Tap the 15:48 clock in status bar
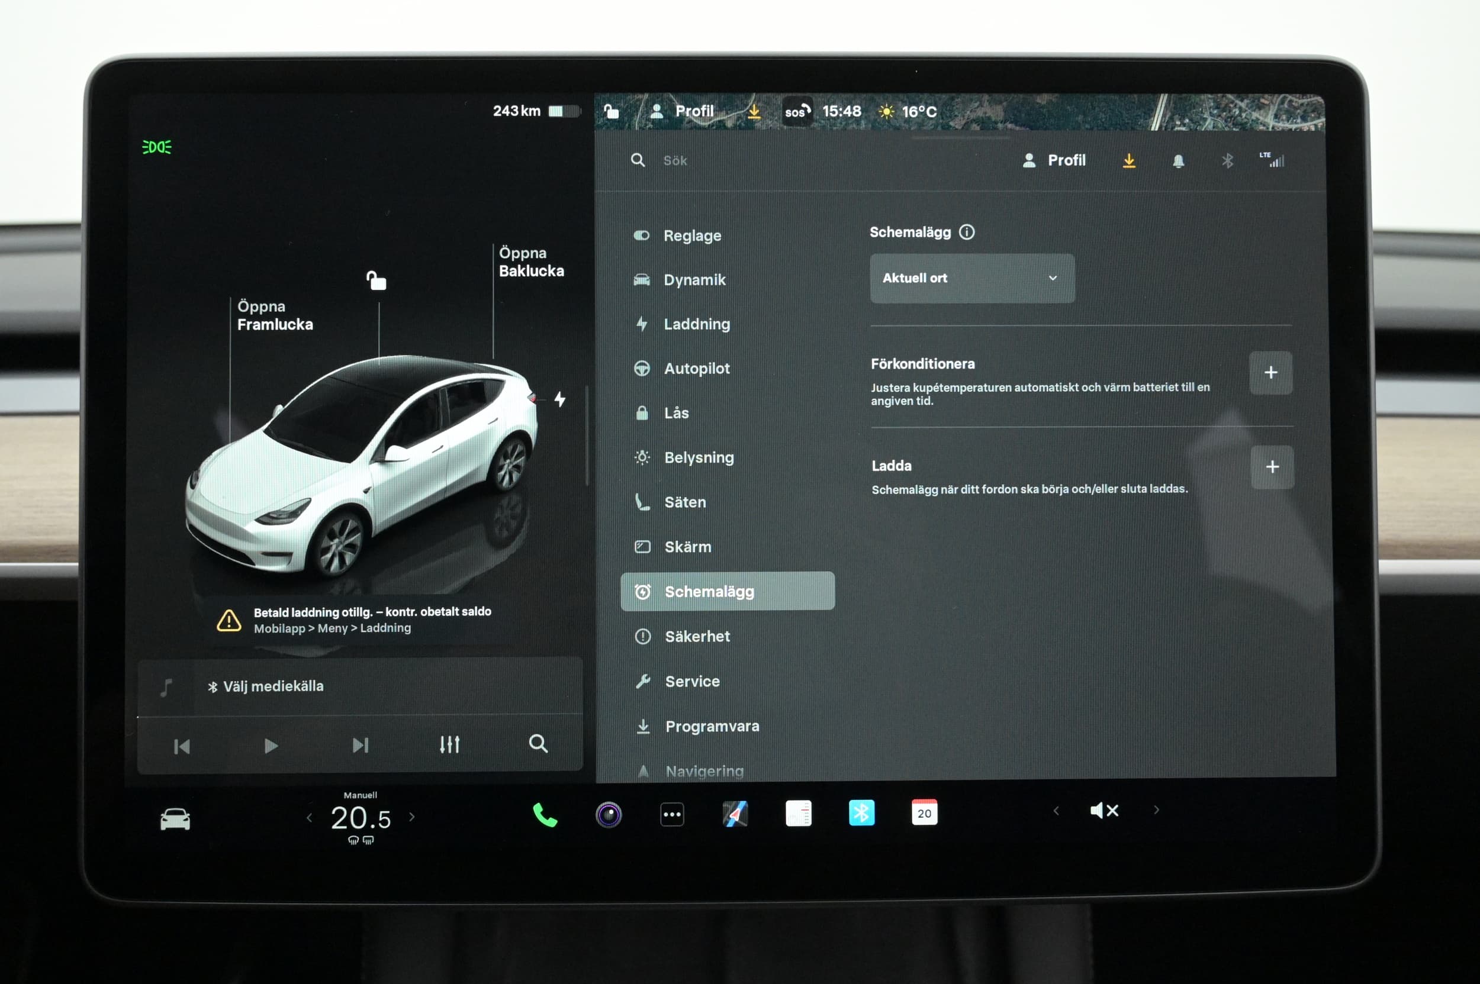The image size is (1480, 984). click(x=841, y=112)
